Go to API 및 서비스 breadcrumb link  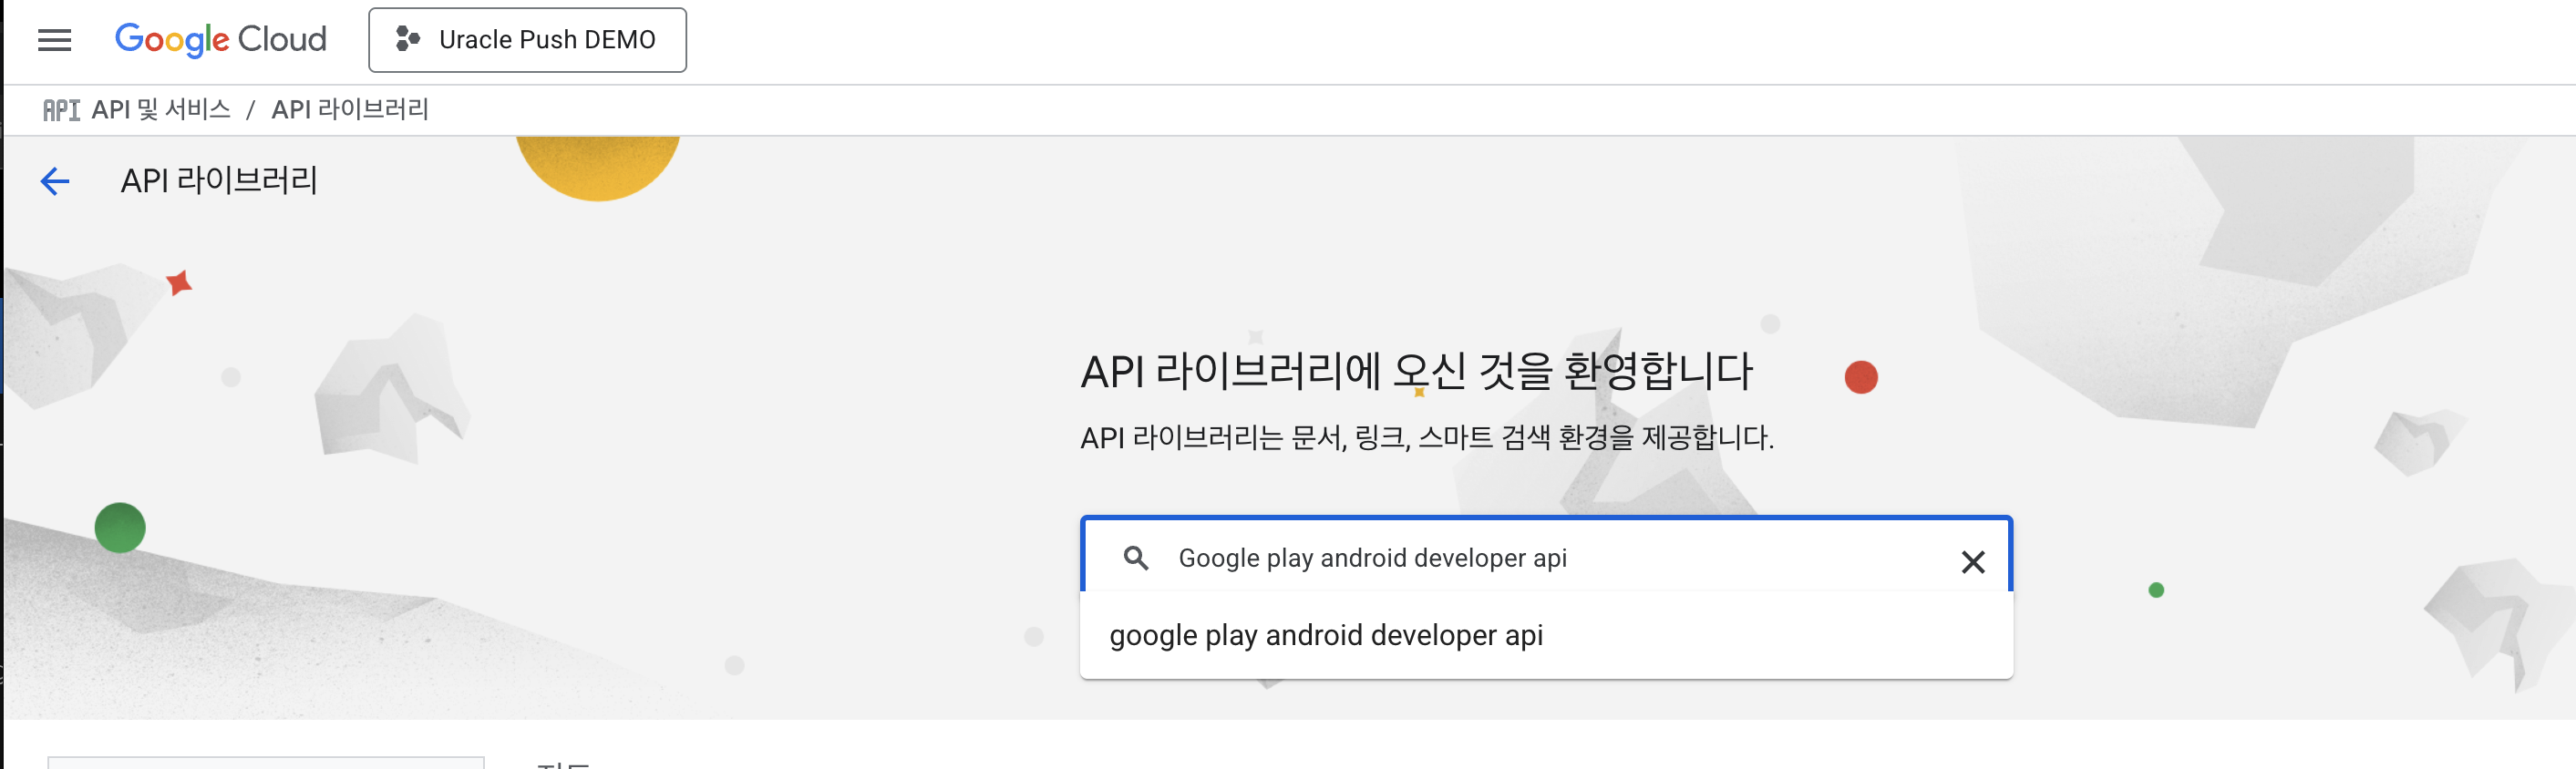coord(161,109)
